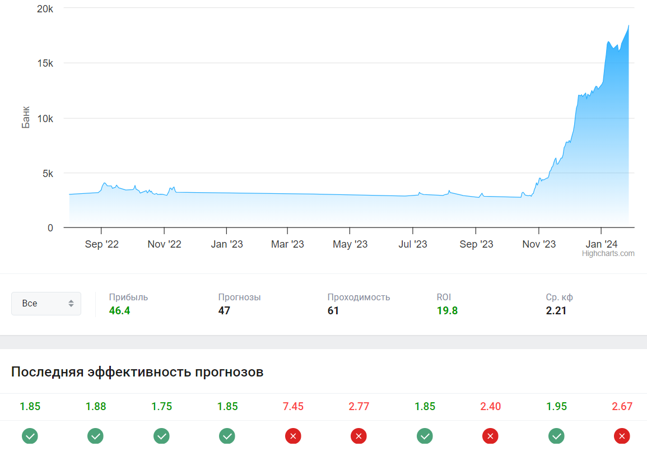Select the green check icon under odds 1.88
The height and width of the screenshot is (451, 647).
[x=95, y=435]
